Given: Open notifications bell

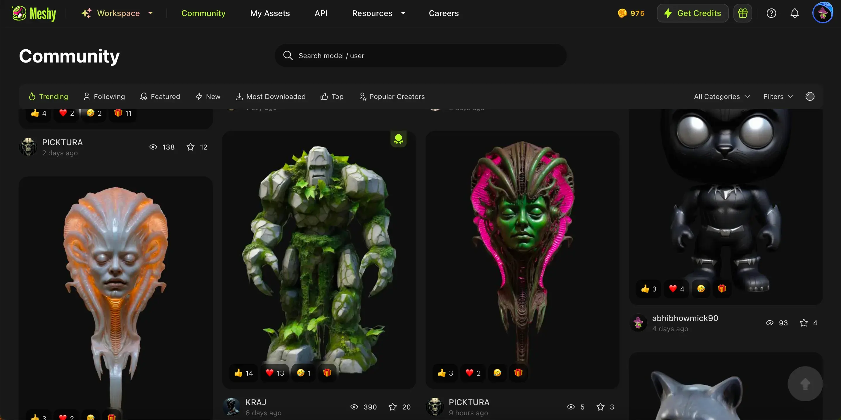Looking at the screenshot, I should [795, 13].
